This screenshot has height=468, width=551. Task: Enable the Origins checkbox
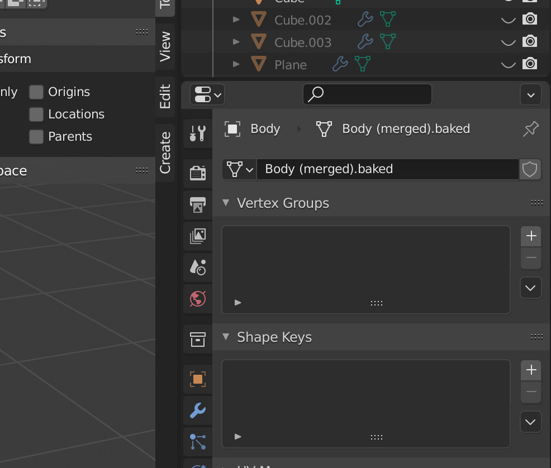pos(36,92)
